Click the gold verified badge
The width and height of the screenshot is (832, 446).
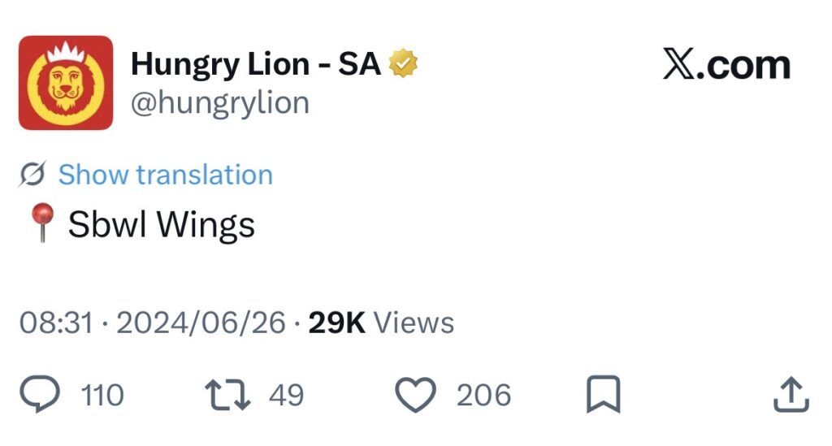405,63
